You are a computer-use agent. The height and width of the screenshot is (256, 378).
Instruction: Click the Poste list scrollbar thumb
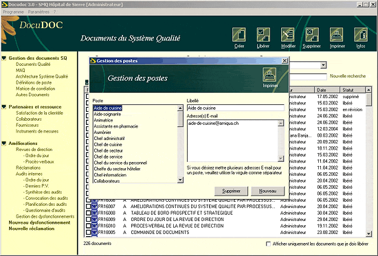(180, 119)
